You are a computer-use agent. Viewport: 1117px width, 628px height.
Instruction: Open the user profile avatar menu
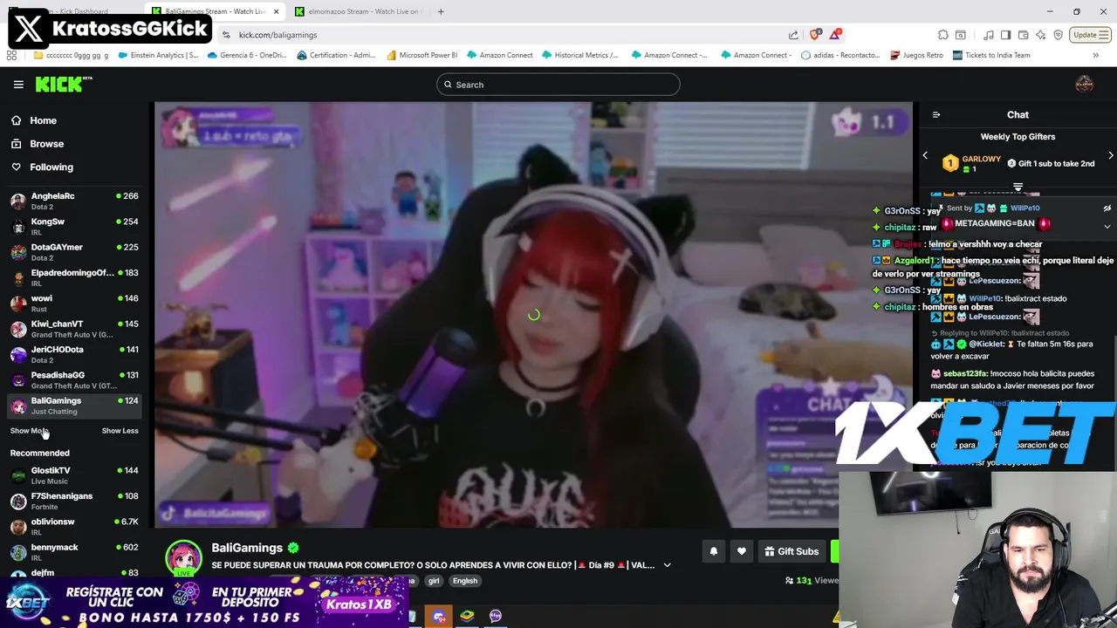coord(1084,85)
